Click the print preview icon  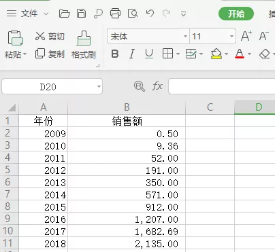coord(133,14)
